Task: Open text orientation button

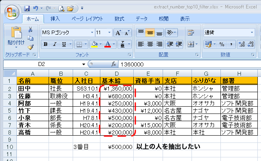Action: pos(171,32)
